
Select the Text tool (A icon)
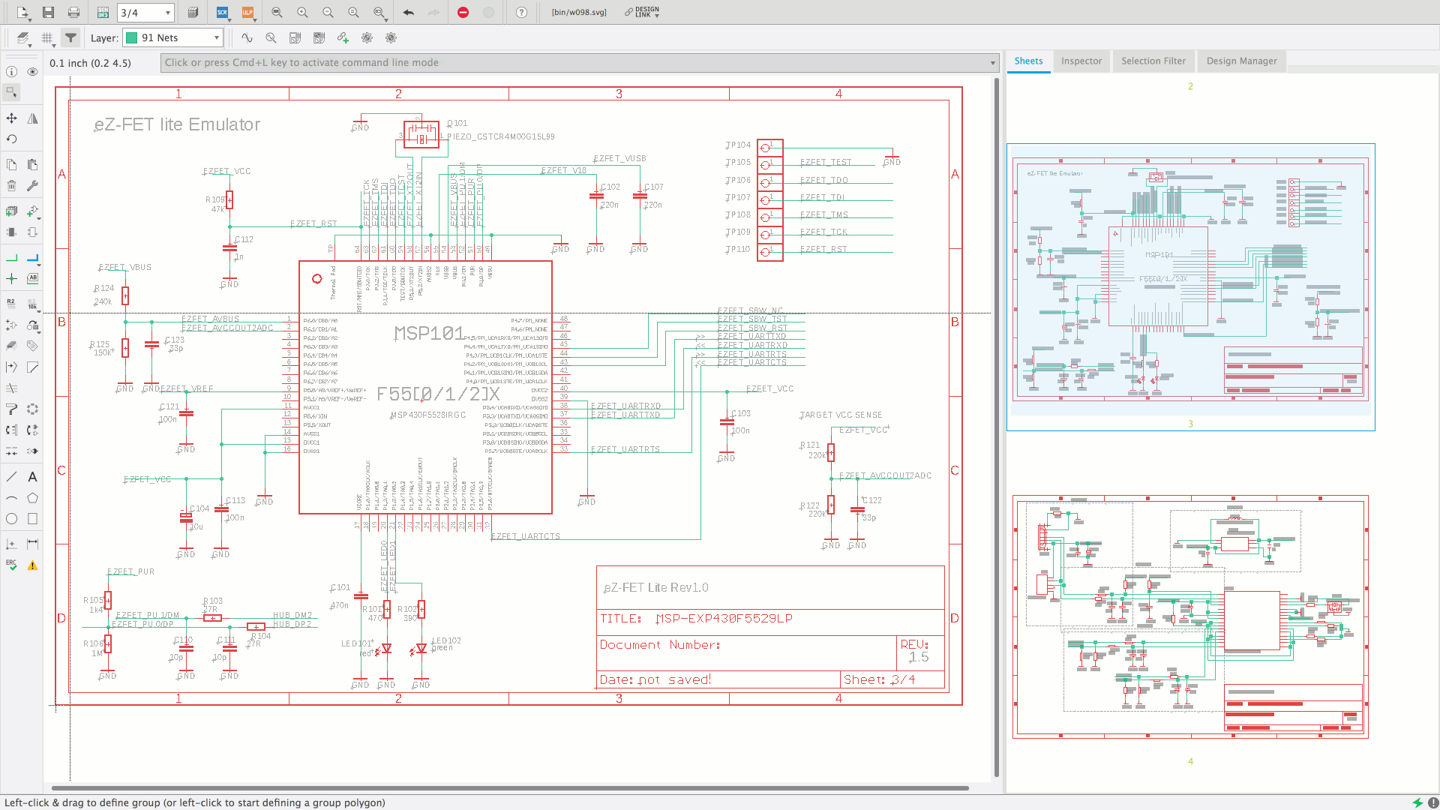pyautogui.click(x=32, y=477)
